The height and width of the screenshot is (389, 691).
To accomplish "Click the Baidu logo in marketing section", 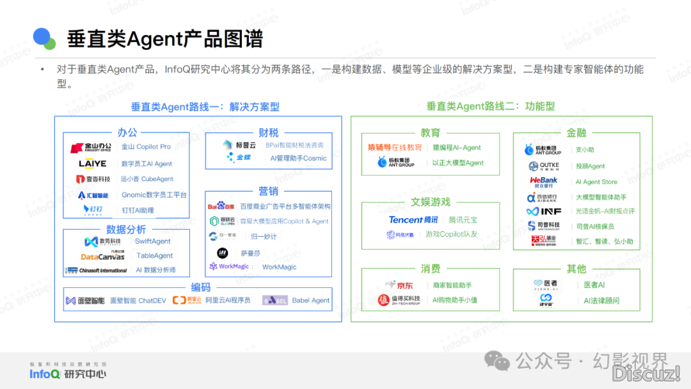I will [221, 206].
